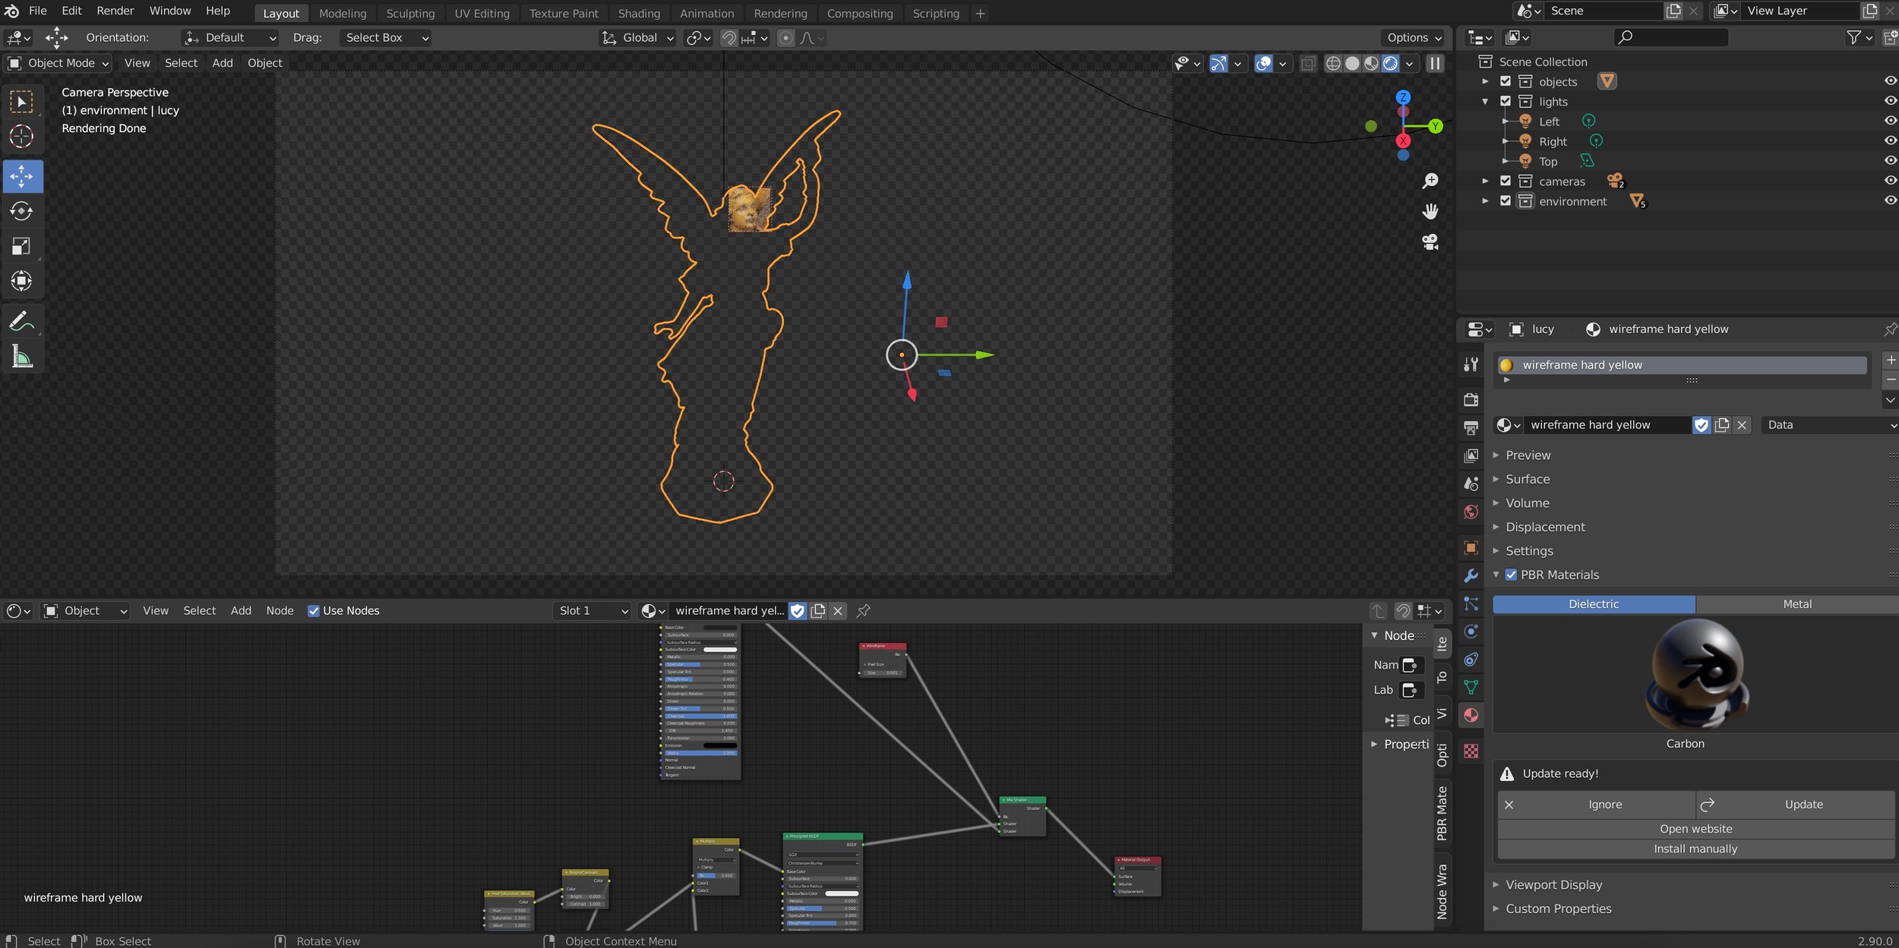This screenshot has height=948, width=1899.
Task: Open the Texture properties checker tab
Action: pos(1471,751)
